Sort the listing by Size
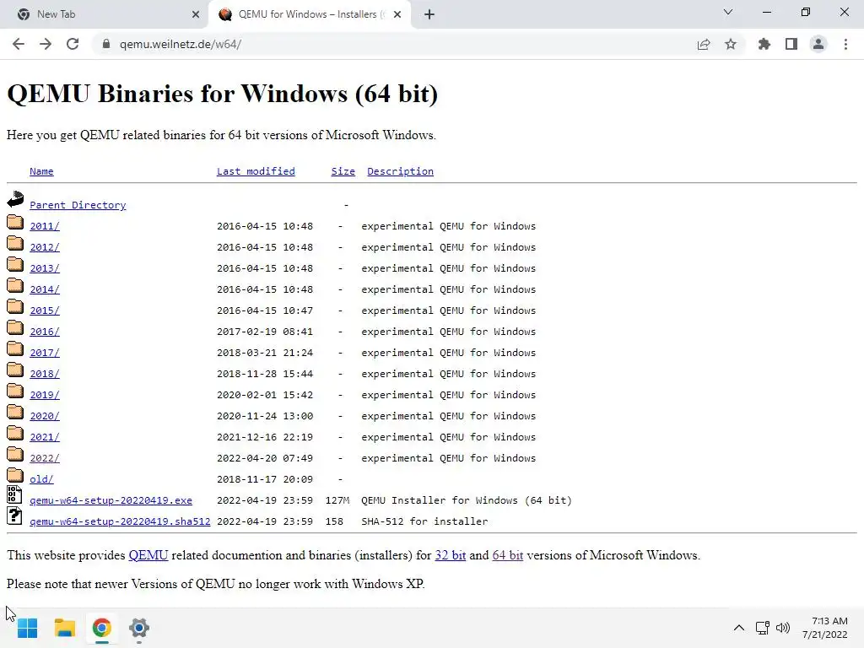The height and width of the screenshot is (648, 864). point(343,171)
